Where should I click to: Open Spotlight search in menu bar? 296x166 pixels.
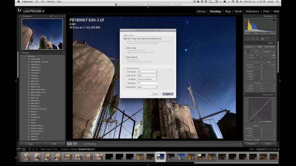277,1
